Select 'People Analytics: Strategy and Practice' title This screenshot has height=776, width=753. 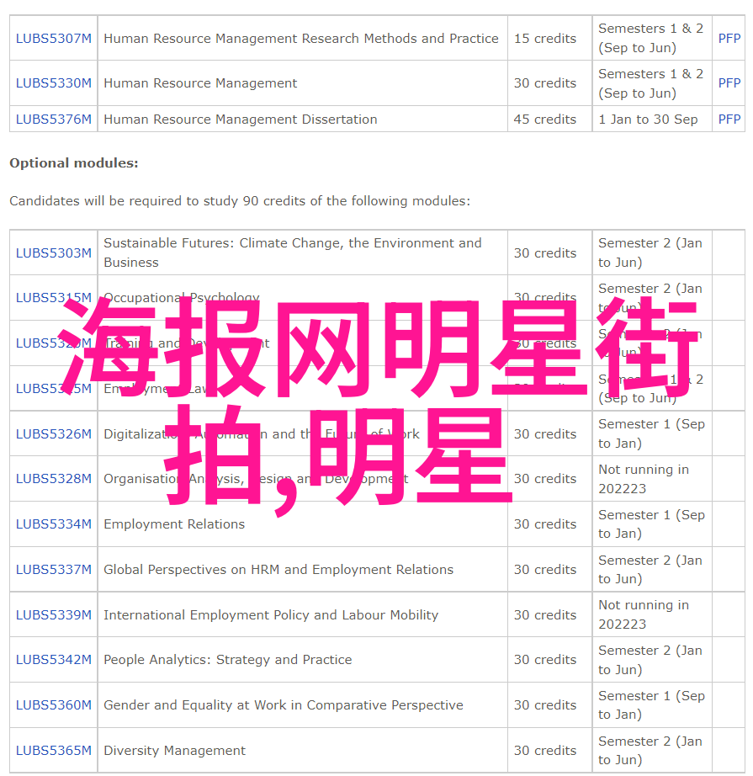(x=227, y=660)
